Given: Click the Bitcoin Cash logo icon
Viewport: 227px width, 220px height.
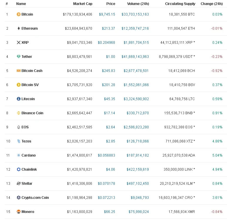Looking at the screenshot, I should (19, 71).
